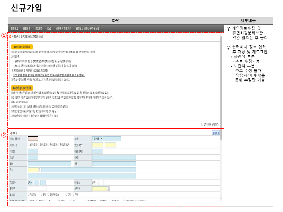Click the 비밀번호확인 input field
Image resolution: width=283 pixels, height=212 pixels.
coord(98,151)
